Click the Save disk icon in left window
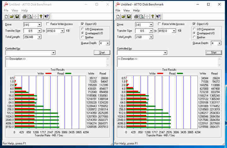Image resolution: width=227 pixels, height=148 pixels. pos(17,17)
